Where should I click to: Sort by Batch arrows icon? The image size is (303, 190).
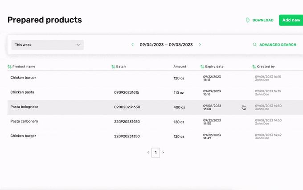[113, 66]
